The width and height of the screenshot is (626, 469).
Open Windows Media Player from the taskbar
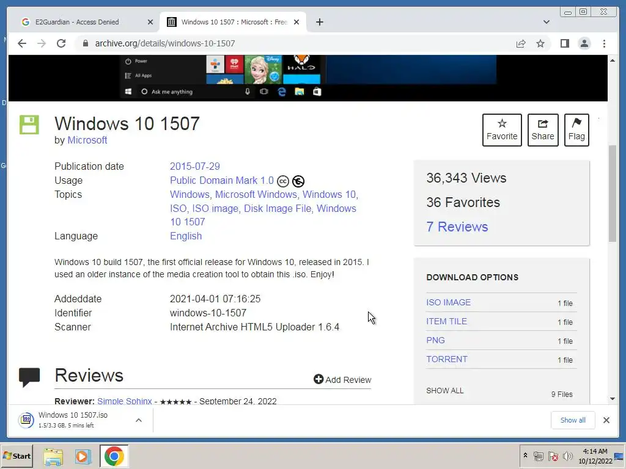[83, 456]
